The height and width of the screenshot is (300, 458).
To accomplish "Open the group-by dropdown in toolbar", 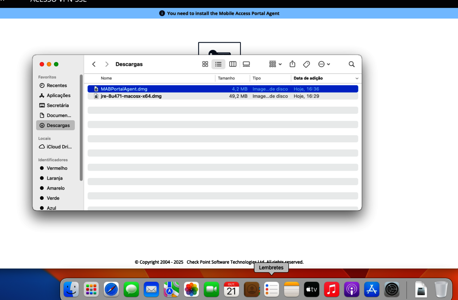I will (275, 64).
